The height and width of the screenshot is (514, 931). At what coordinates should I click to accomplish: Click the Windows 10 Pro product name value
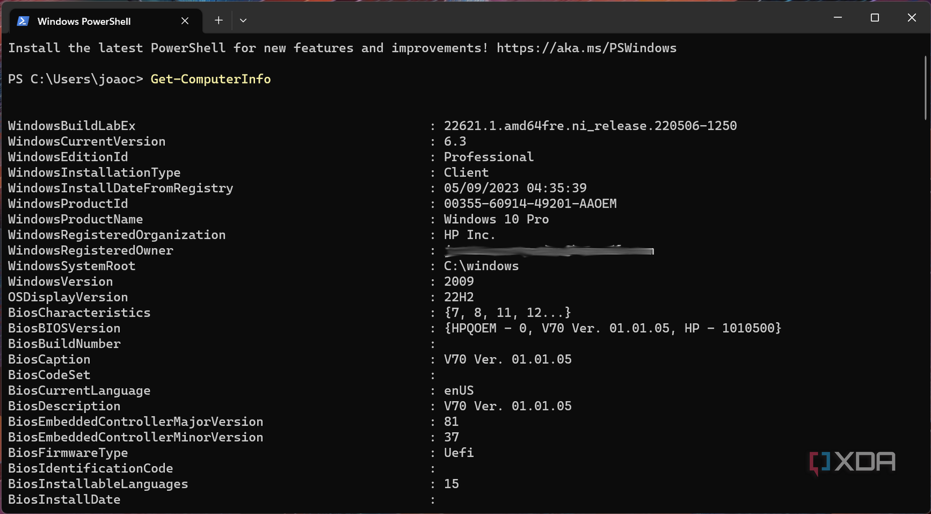click(x=496, y=219)
